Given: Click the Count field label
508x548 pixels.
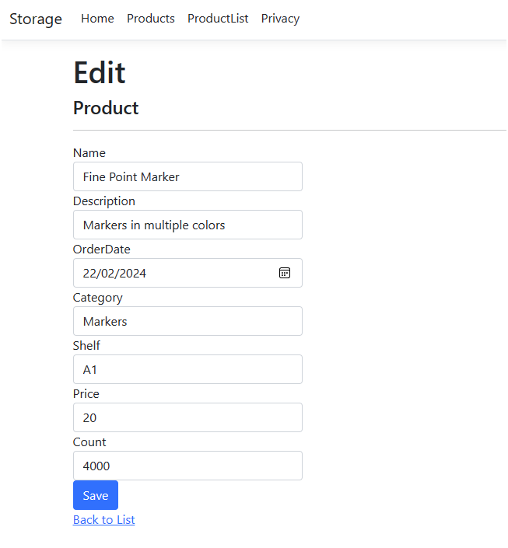Looking at the screenshot, I should tap(89, 442).
